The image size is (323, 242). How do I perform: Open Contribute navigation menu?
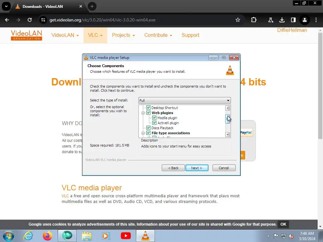pos(158,35)
